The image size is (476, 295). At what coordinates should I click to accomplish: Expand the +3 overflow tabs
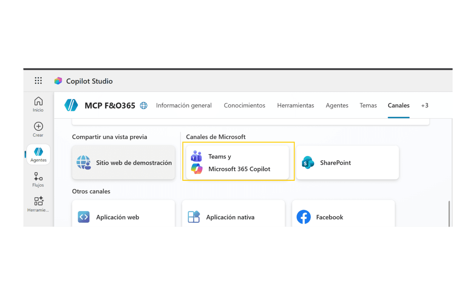(x=425, y=105)
